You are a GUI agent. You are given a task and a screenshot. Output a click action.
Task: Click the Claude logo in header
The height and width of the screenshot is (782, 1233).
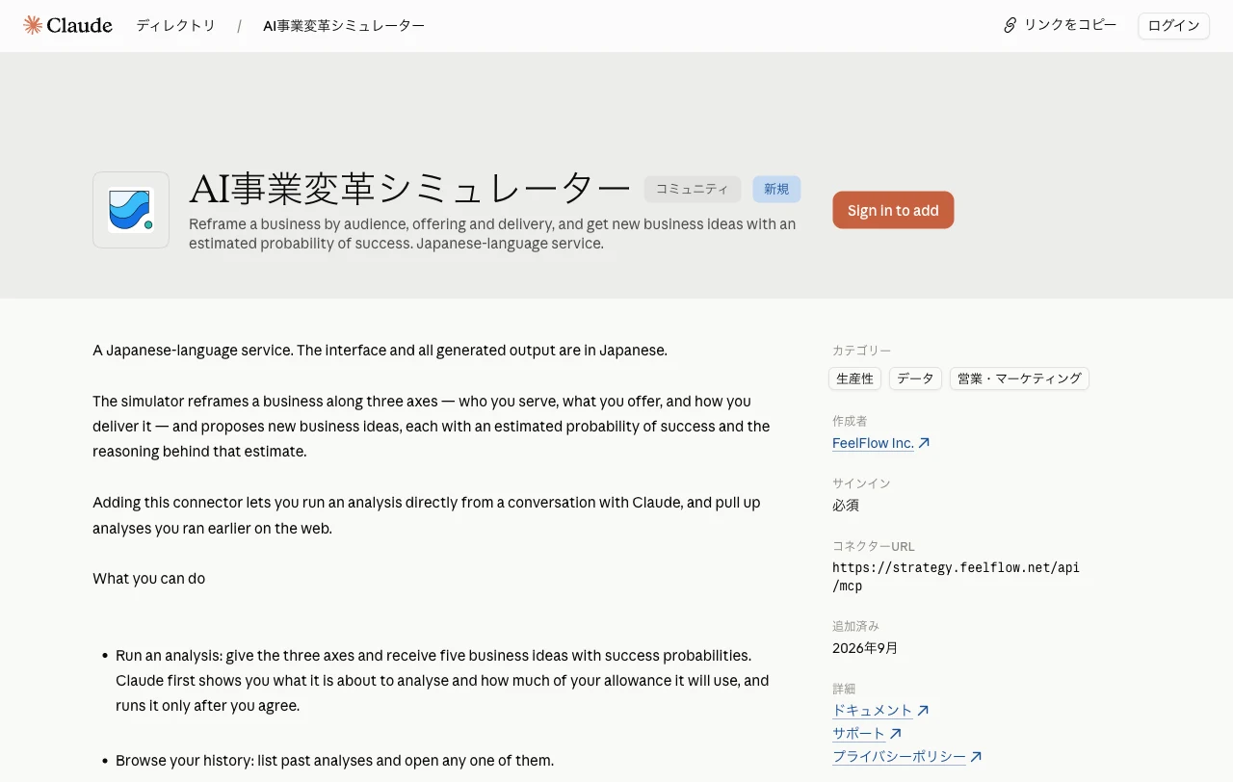click(67, 25)
